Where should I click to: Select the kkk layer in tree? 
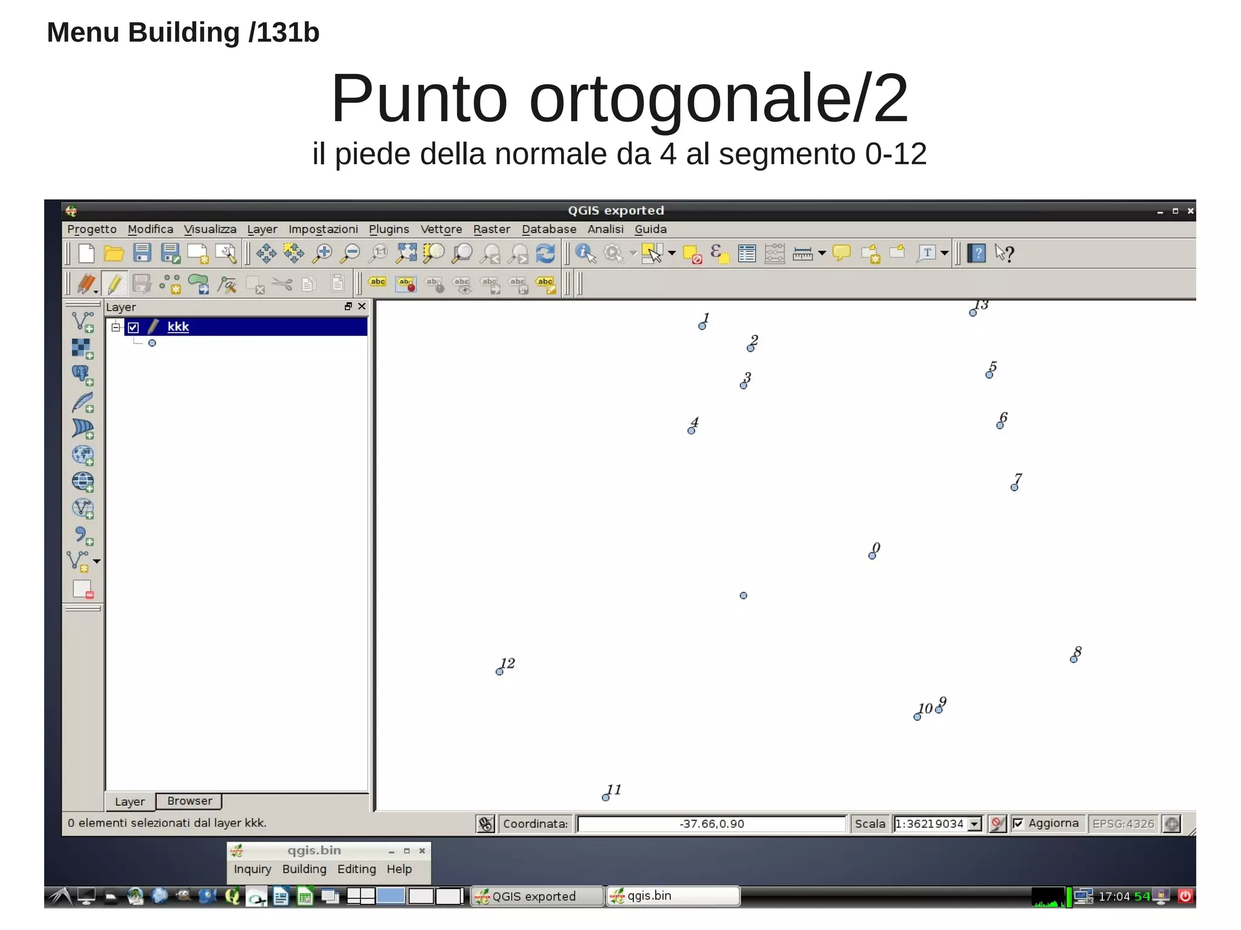(x=178, y=327)
